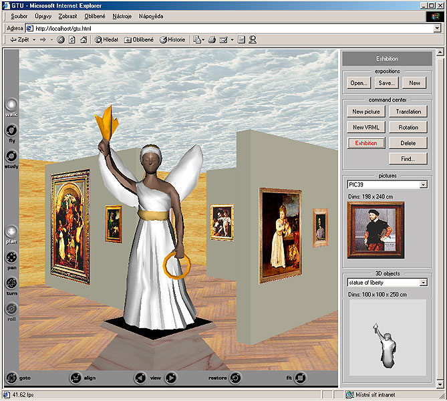Viewport: 447px width, 401px height.
Task: Click the Delete button
Action: 408,143
